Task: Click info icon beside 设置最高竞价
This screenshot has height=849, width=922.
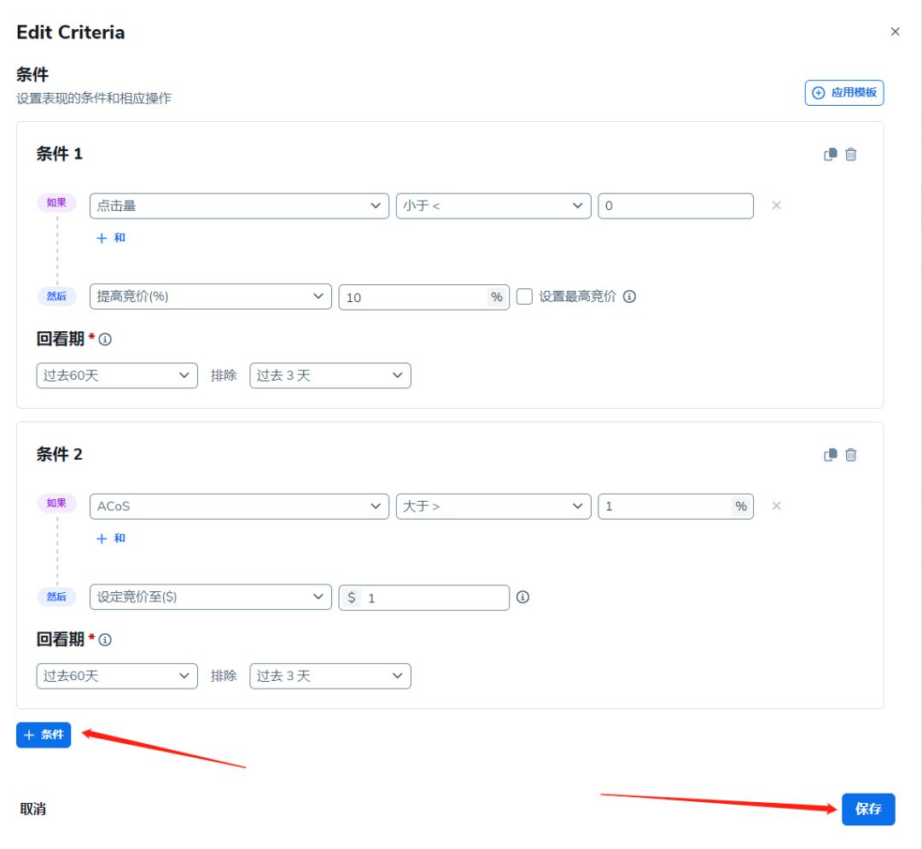Action: pos(629,297)
